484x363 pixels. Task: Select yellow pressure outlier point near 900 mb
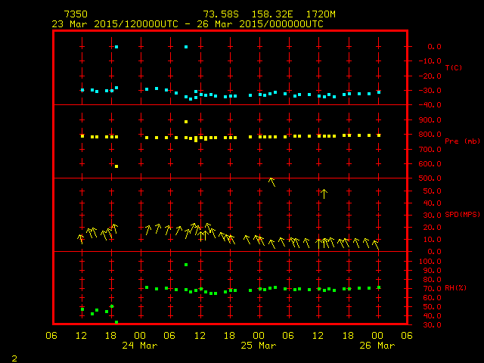point(186,122)
